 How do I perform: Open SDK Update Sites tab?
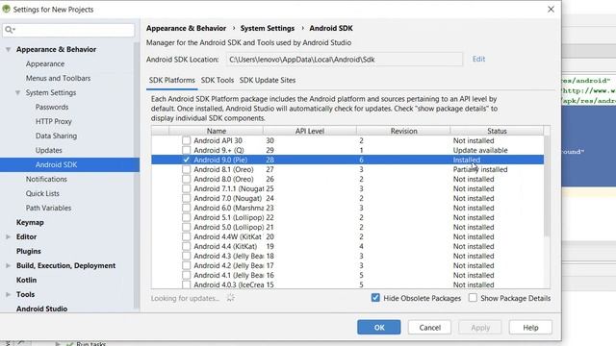point(268,80)
